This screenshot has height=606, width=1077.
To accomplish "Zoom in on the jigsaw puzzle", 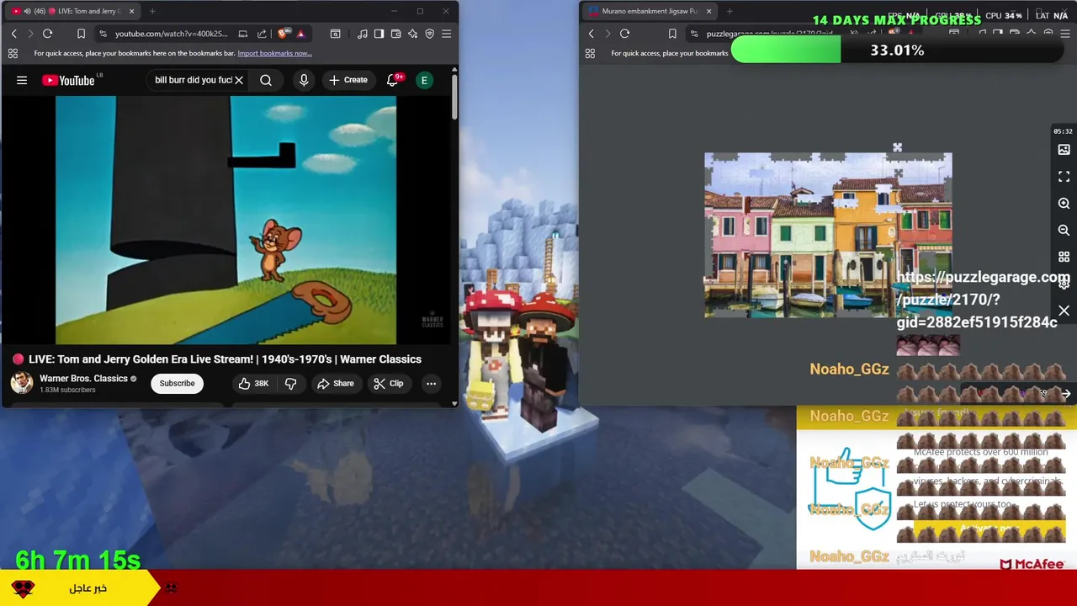I will pos(1064,204).
